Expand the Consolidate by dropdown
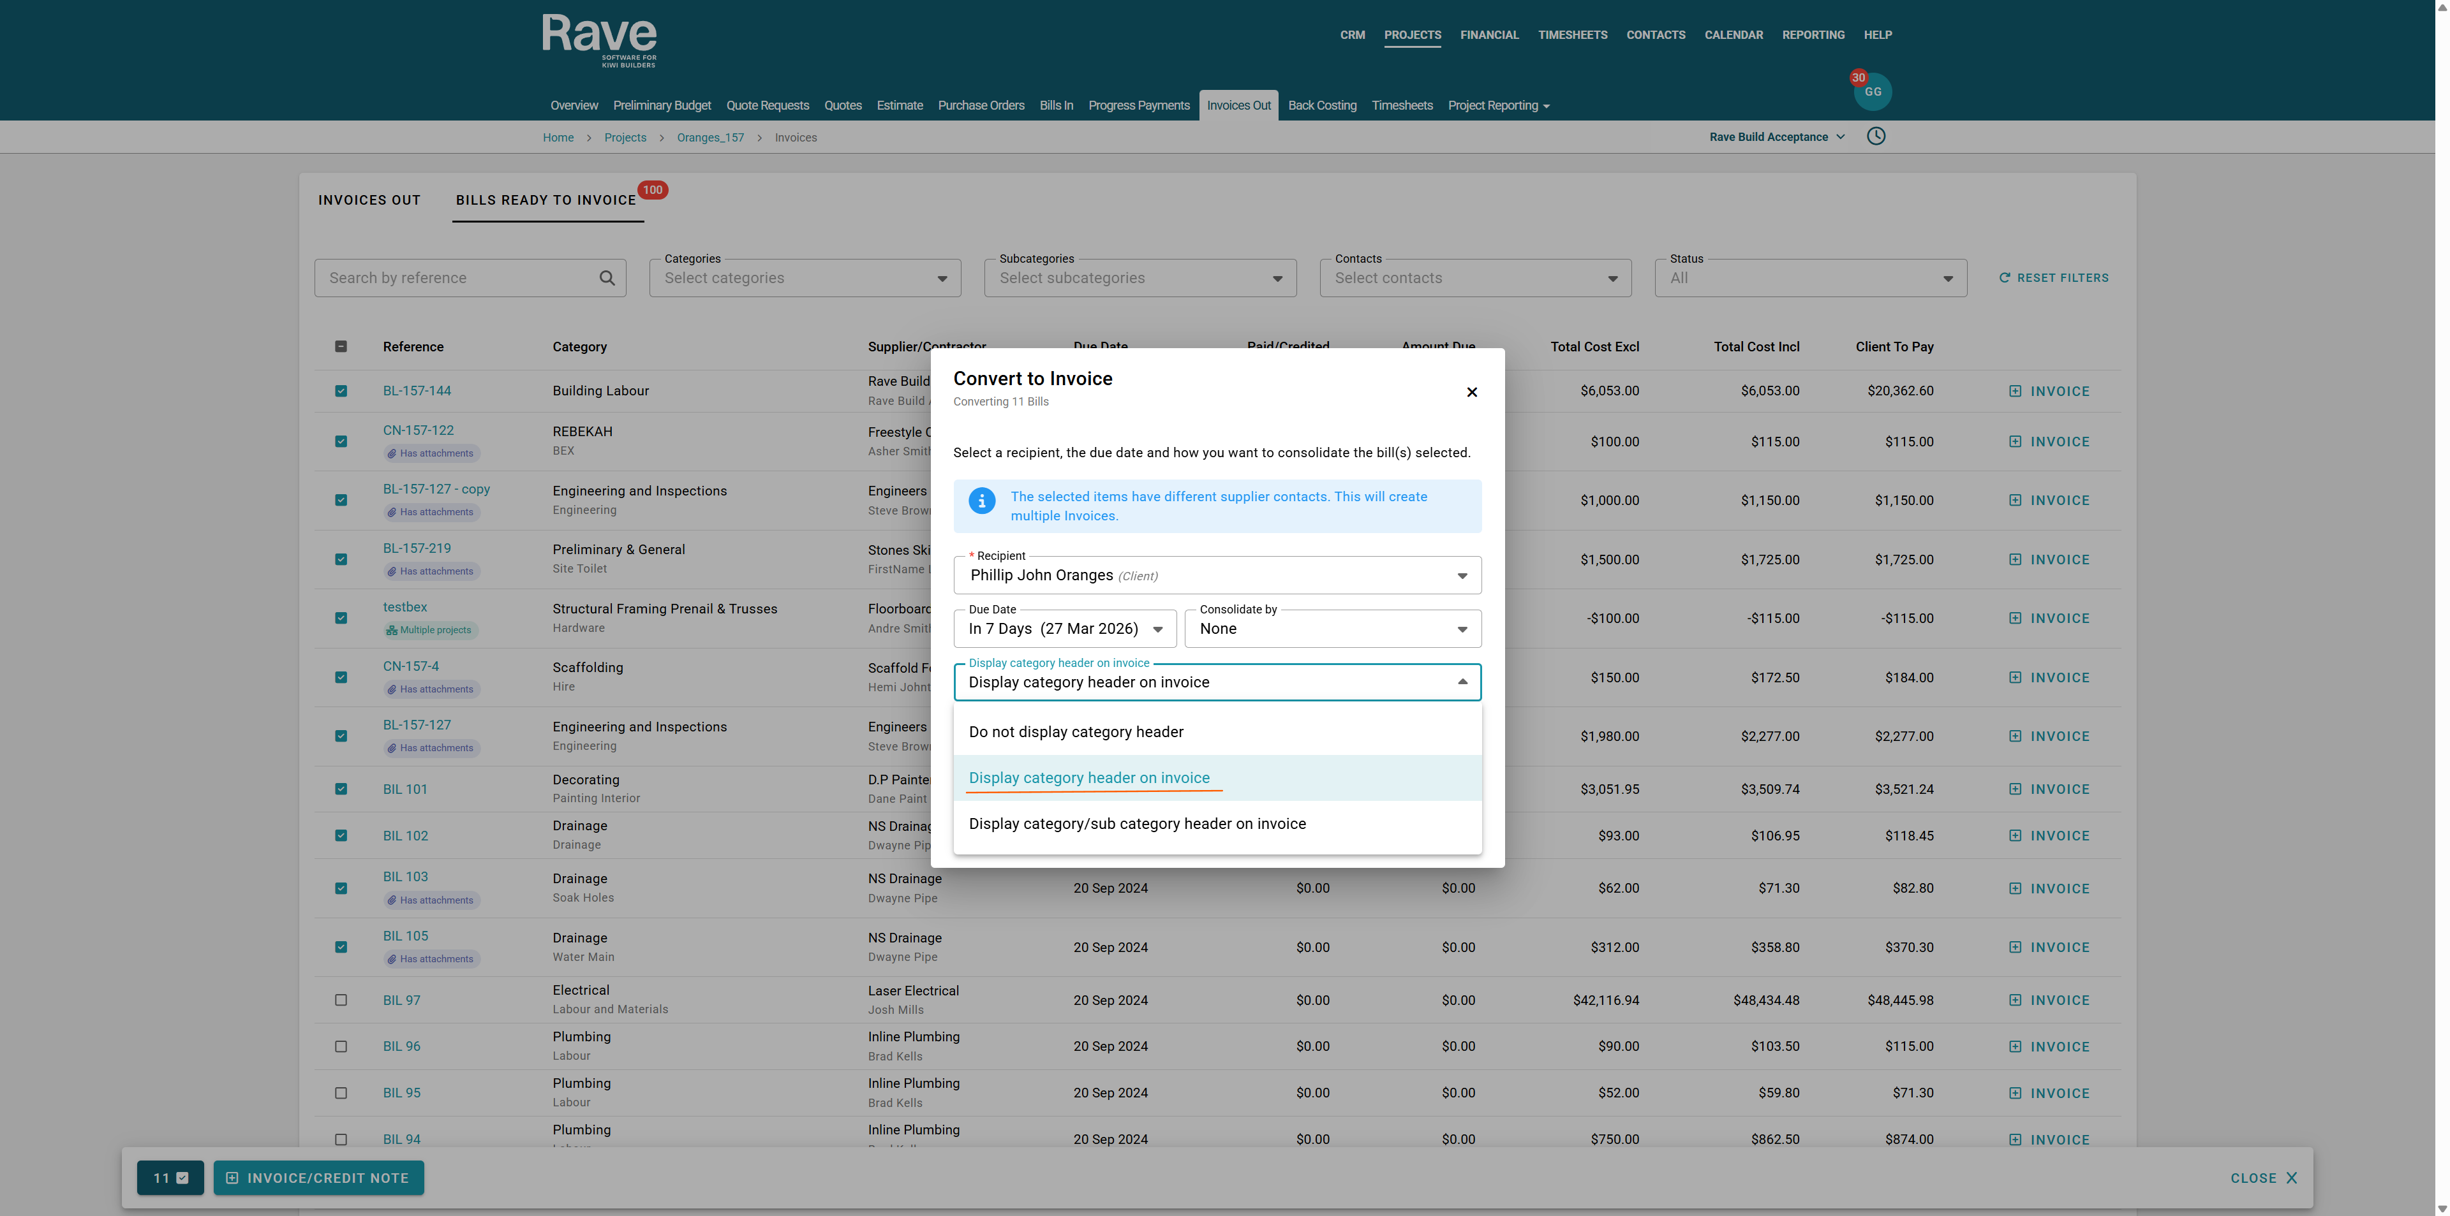Screen dimensions: 2450x1216 [1332, 629]
